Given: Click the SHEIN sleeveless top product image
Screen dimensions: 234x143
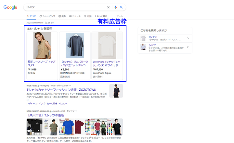Looking at the screenshot, I should tap(42, 45).
